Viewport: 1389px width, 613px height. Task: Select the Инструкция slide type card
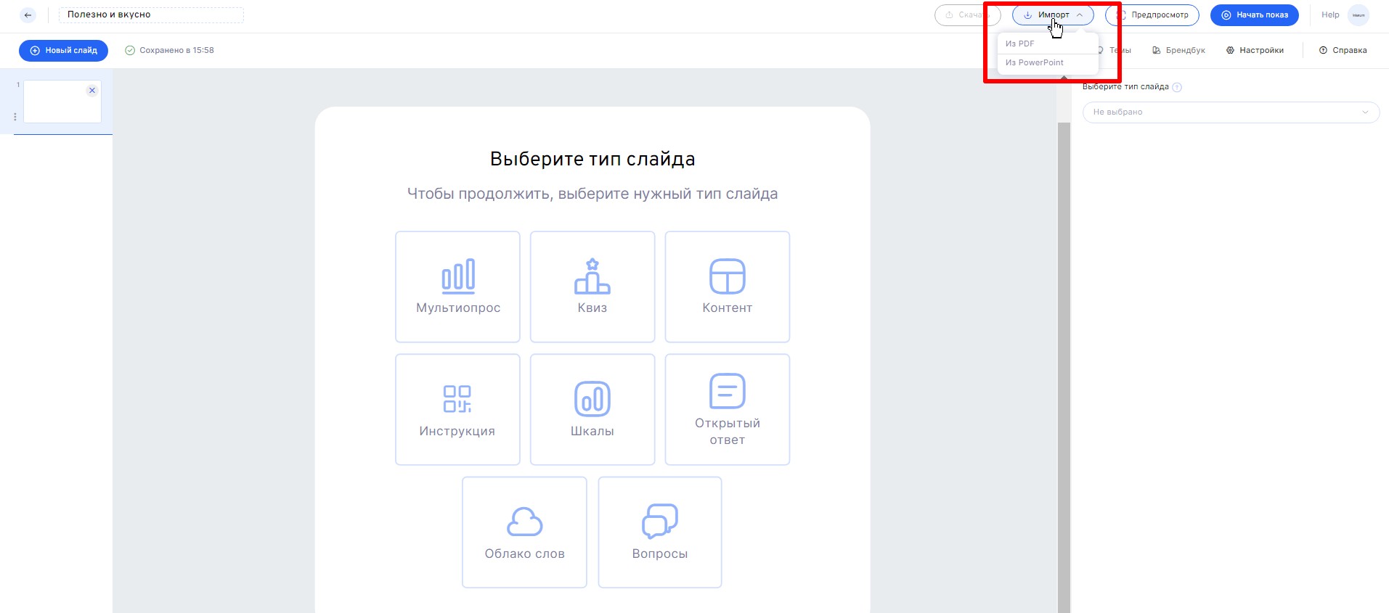click(x=457, y=409)
